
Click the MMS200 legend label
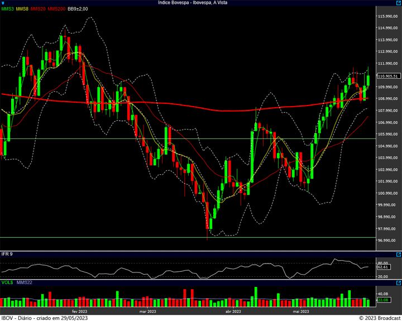point(56,9)
